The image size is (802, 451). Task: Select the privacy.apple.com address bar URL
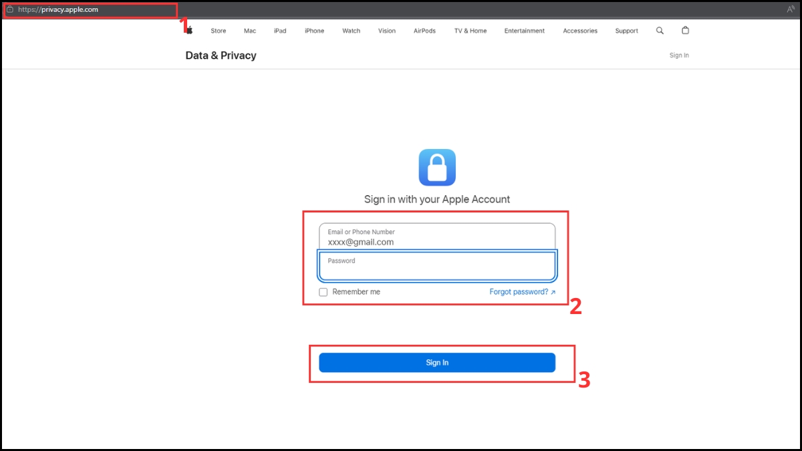click(x=58, y=9)
